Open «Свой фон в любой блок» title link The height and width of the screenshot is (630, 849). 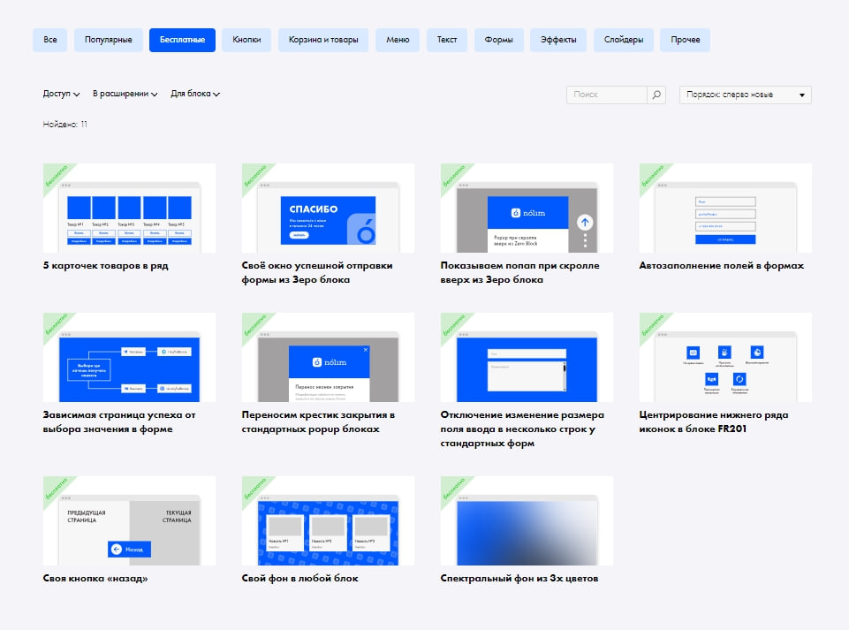(299, 579)
